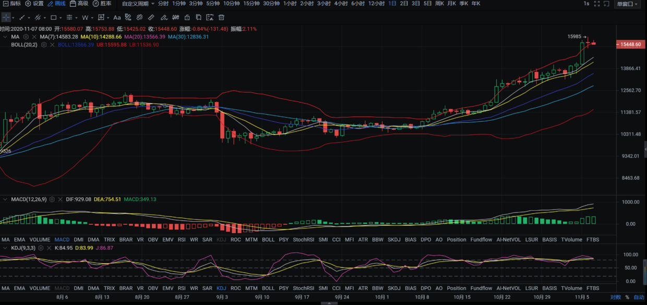The image size is (647, 305).
Task: Click the trash icon to delete drawings
Action: [221, 18]
